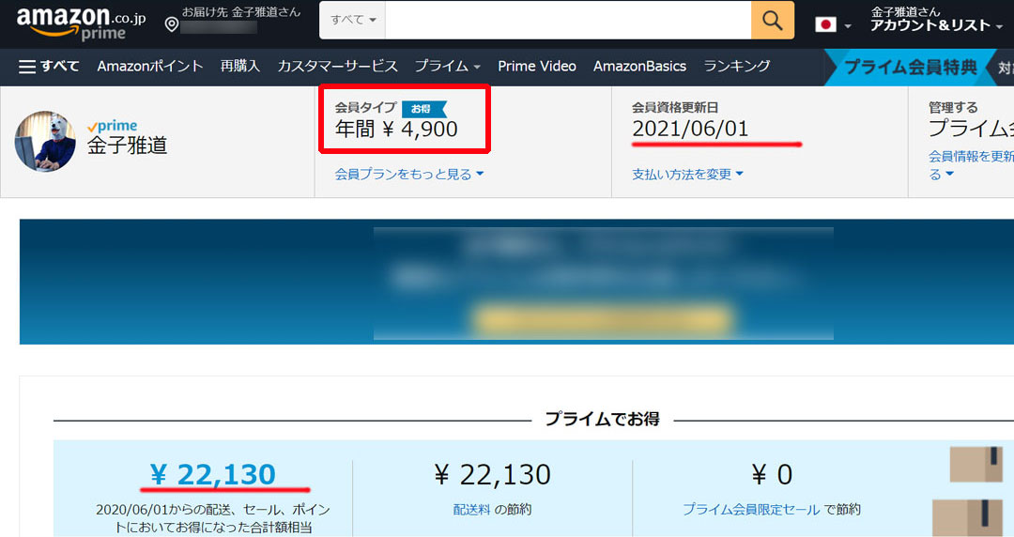1014x537 pixels.
Task: Click the delivery location pin icon
Action: tap(172, 24)
